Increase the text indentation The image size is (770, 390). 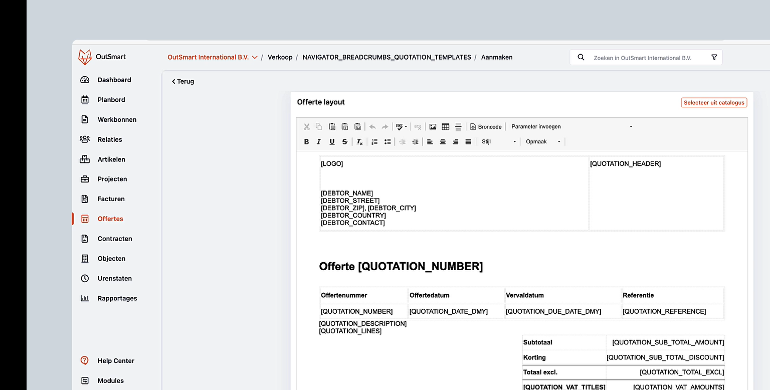coord(415,141)
